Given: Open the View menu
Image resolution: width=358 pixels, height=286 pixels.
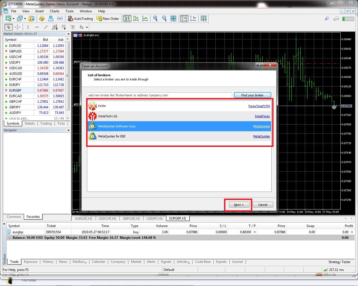Looking at the screenshot, I should pos(26,11).
